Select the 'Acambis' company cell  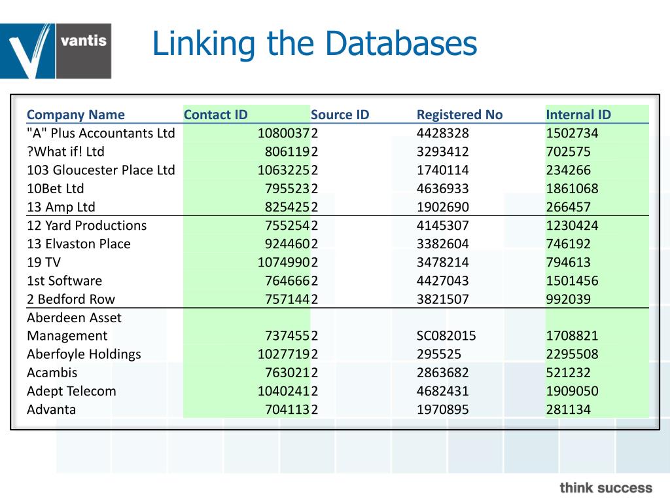(52, 373)
